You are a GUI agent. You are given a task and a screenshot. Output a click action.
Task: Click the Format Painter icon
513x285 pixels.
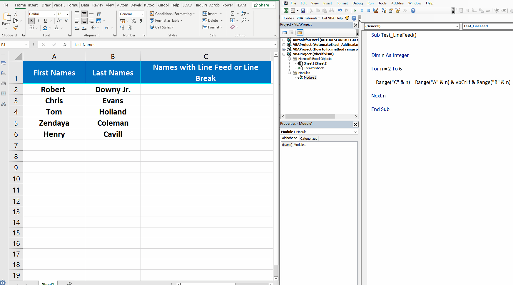point(16,28)
